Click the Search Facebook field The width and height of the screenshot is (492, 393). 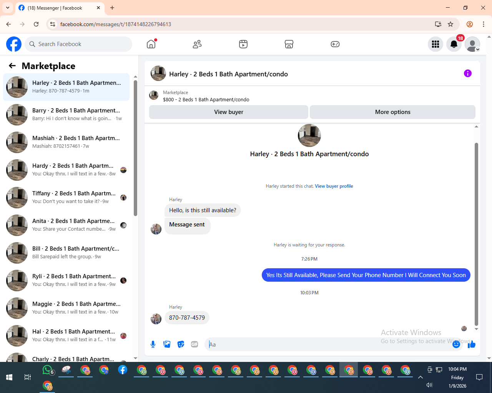78,44
